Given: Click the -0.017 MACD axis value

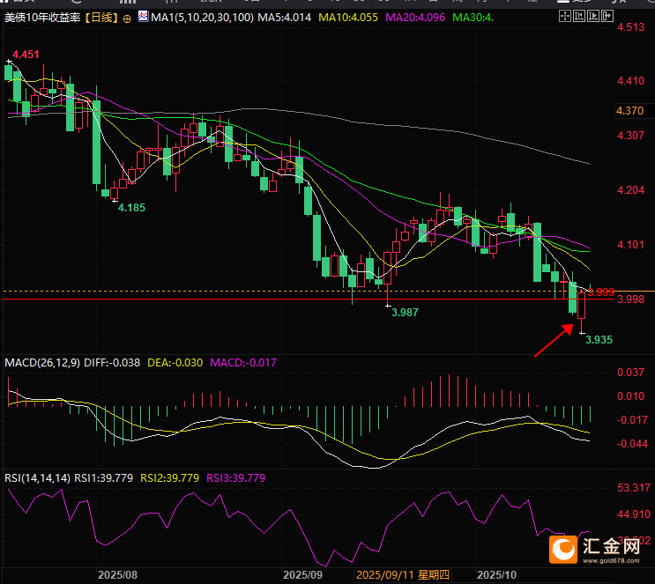Looking at the screenshot, I should click(631, 419).
